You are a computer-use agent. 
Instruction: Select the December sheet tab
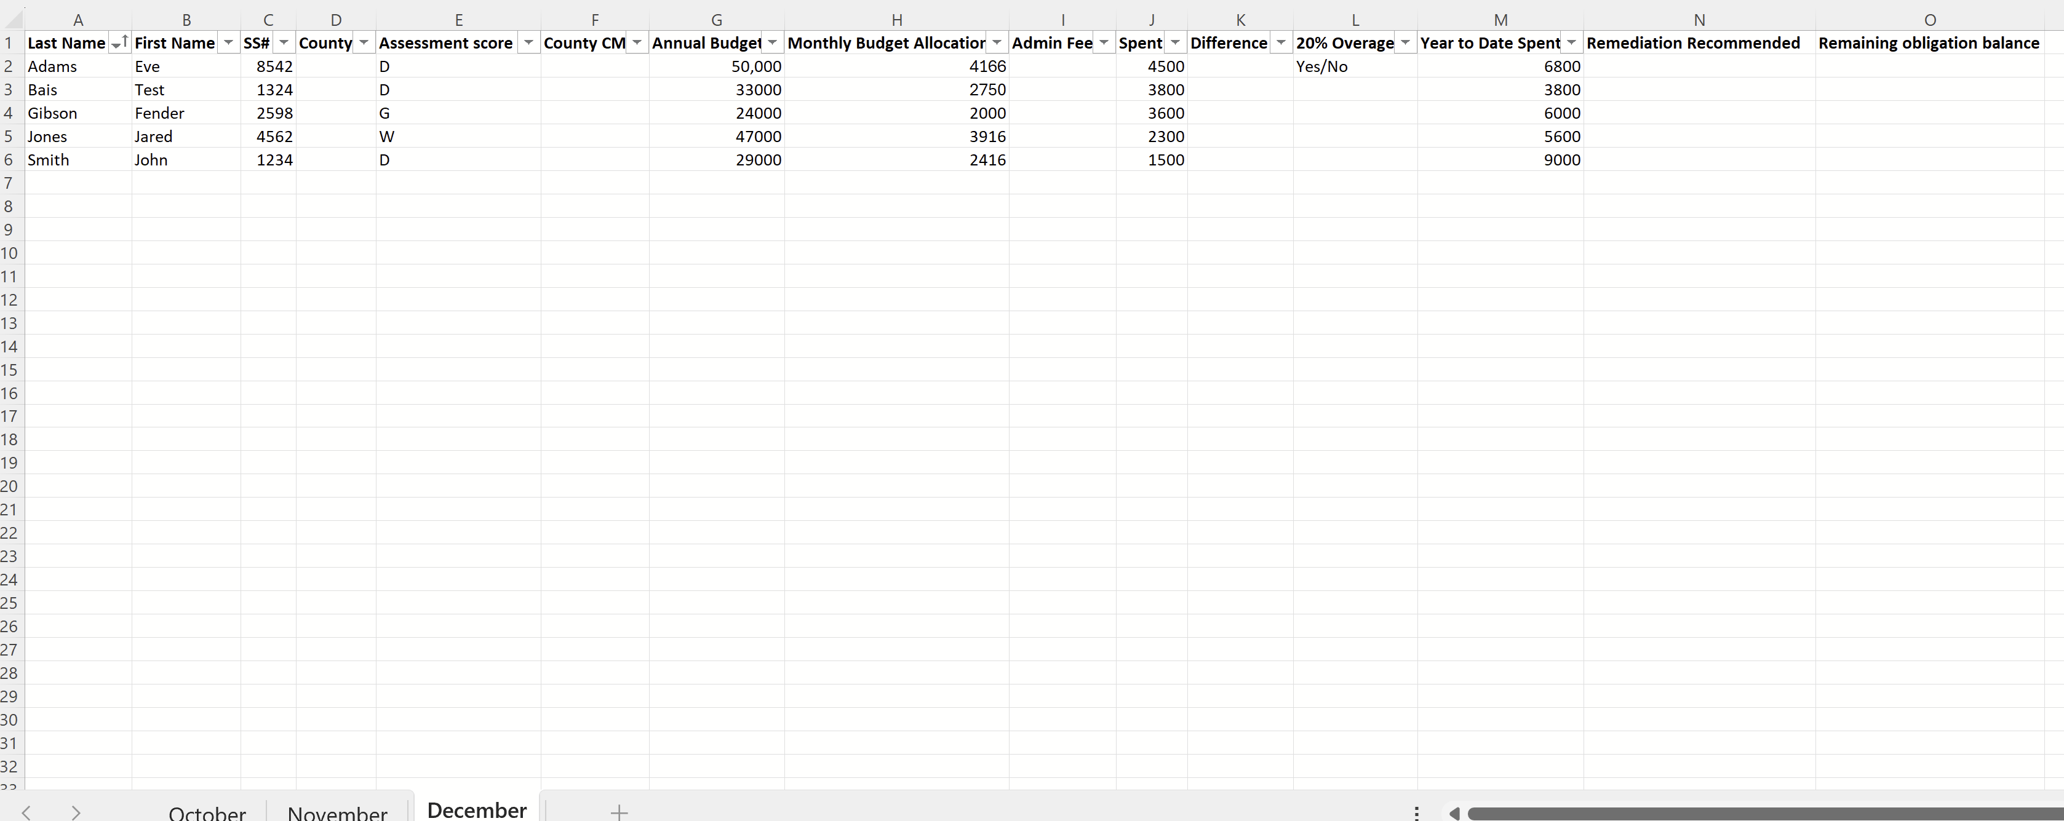pyautogui.click(x=477, y=809)
